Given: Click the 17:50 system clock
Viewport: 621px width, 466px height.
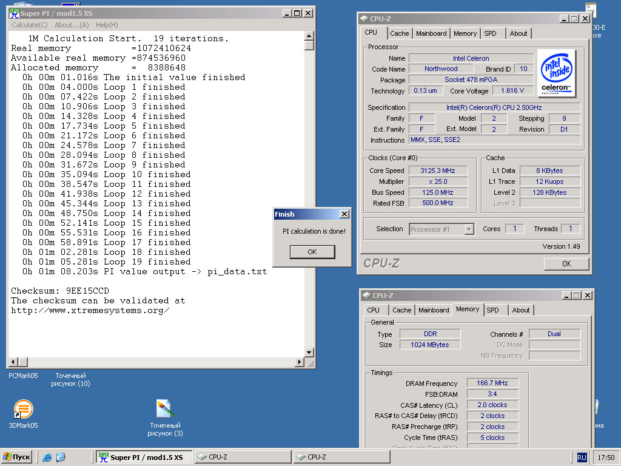Looking at the screenshot, I should (x=606, y=458).
